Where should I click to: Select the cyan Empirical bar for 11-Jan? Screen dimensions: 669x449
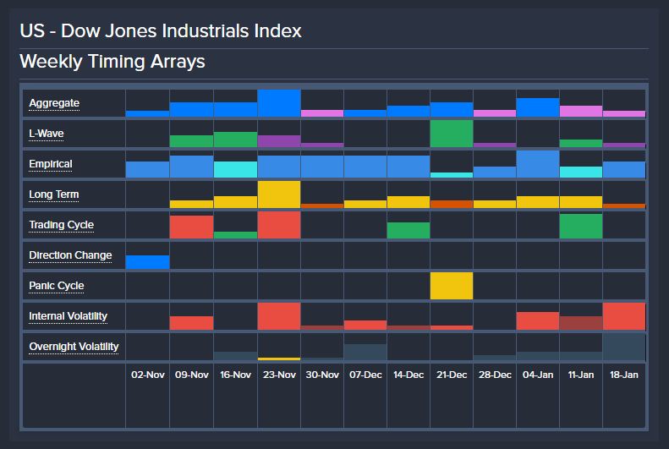click(x=581, y=172)
